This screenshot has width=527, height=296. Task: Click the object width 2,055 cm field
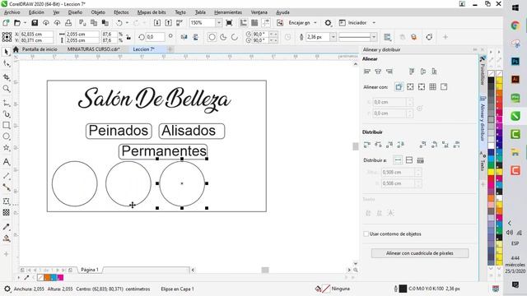(x=82, y=34)
